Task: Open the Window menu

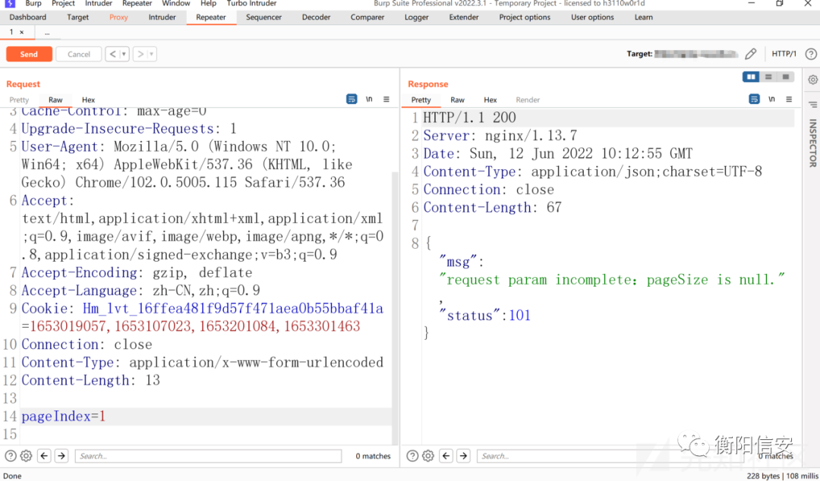Action: point(175,4)
